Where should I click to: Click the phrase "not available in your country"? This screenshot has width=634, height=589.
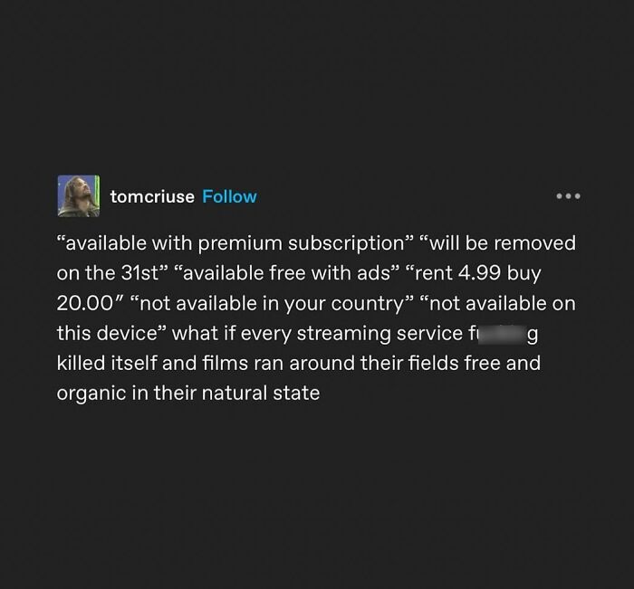click(x=272, y=304)
